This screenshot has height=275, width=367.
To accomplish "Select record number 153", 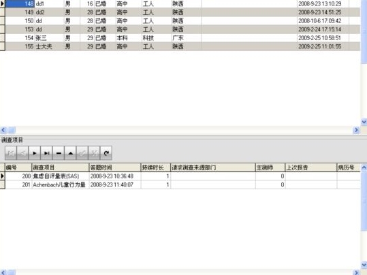I will click(x=20, y=29).
